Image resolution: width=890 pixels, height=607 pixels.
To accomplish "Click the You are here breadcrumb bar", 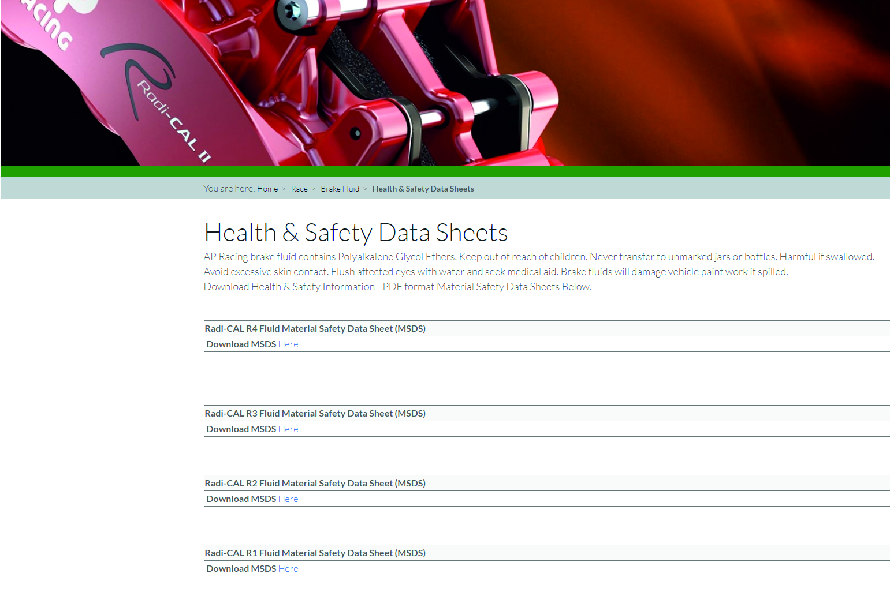I will tap(445, 188).
